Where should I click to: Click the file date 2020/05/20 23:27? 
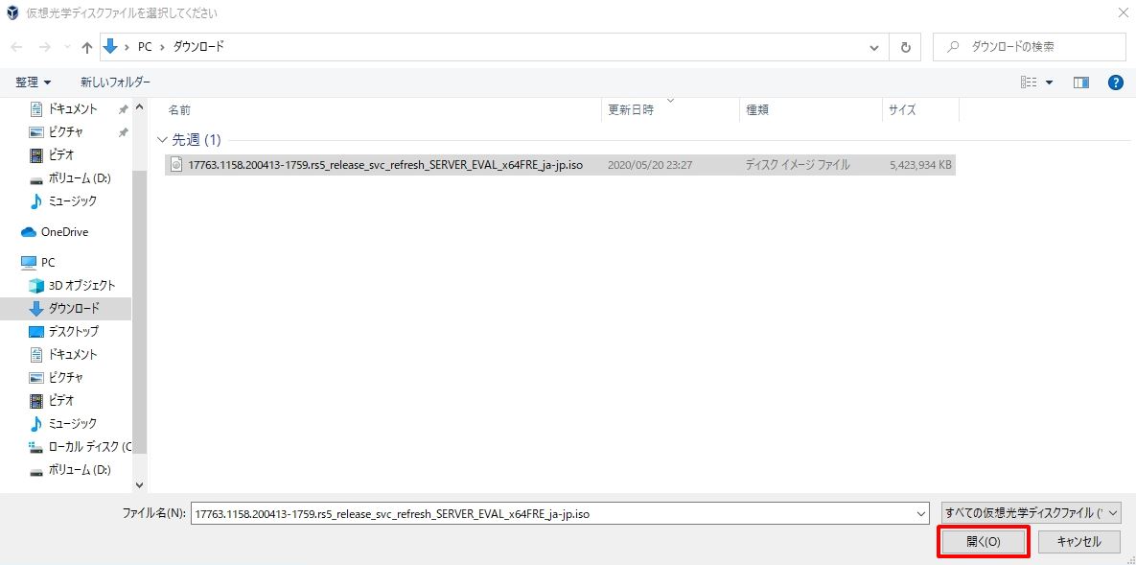click(x=650, y=165)
